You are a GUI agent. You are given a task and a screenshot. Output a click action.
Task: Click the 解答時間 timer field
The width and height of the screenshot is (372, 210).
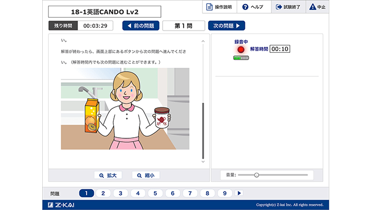point(280,49)
